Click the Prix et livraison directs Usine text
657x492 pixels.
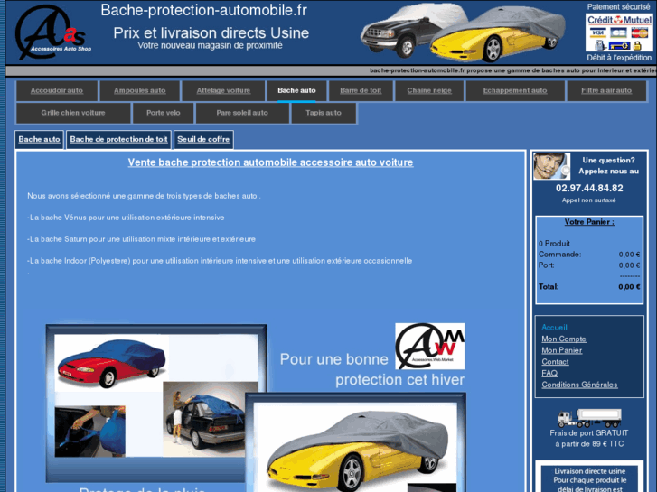[211, 32]
